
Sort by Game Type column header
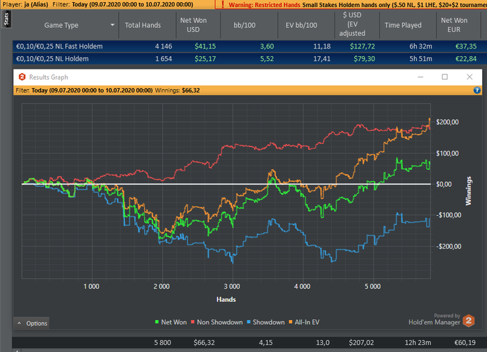(61, 25)
